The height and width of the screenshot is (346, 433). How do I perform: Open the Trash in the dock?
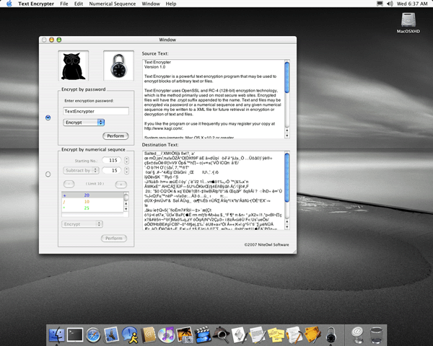tap(376, 335)
